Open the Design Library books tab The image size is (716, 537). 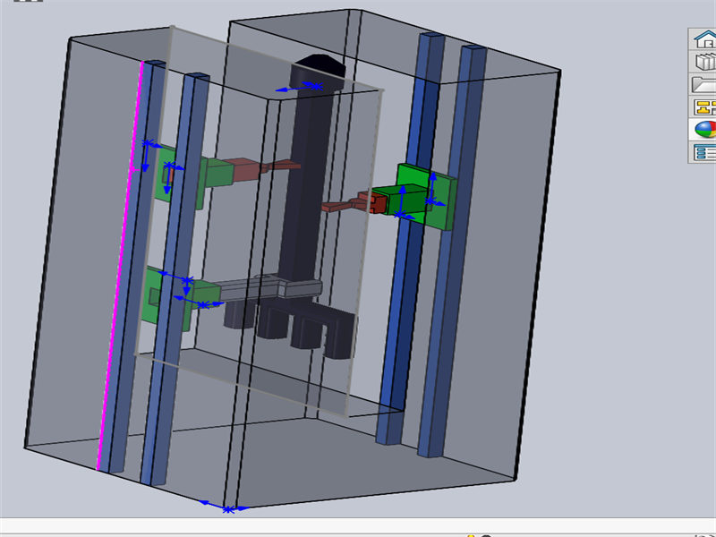click(x=703, y=62)
